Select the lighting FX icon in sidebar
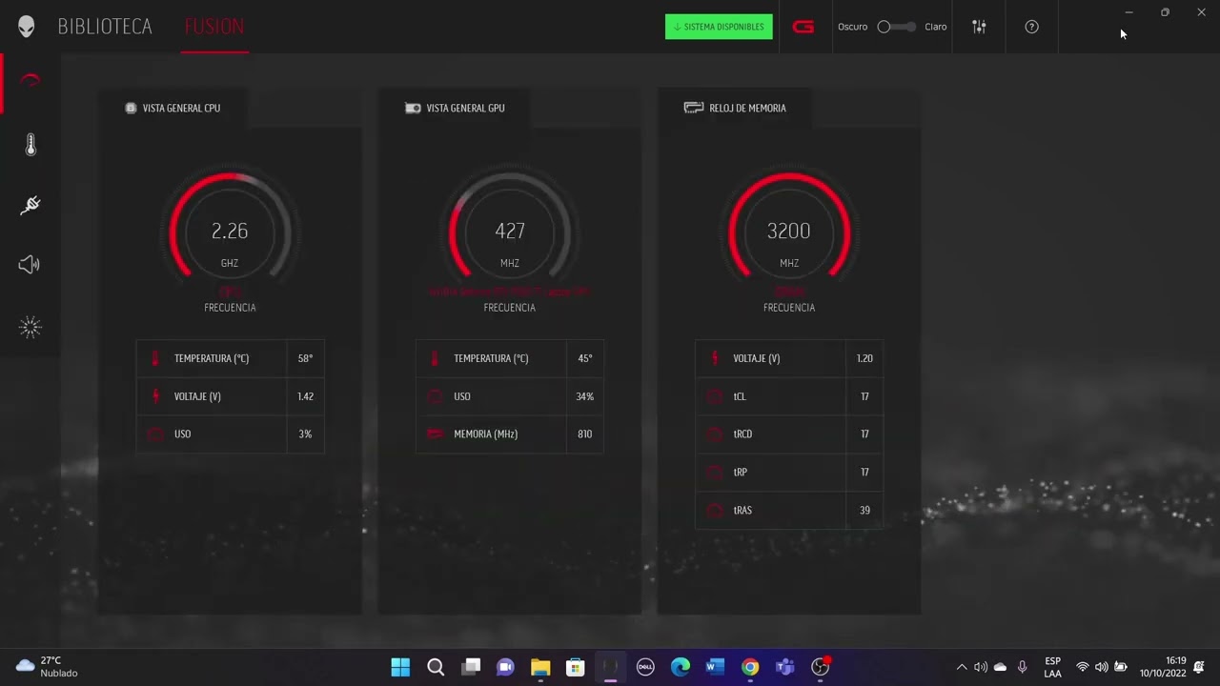The height and width of the screenshot is (686, 1220). [x=30, y=327]
